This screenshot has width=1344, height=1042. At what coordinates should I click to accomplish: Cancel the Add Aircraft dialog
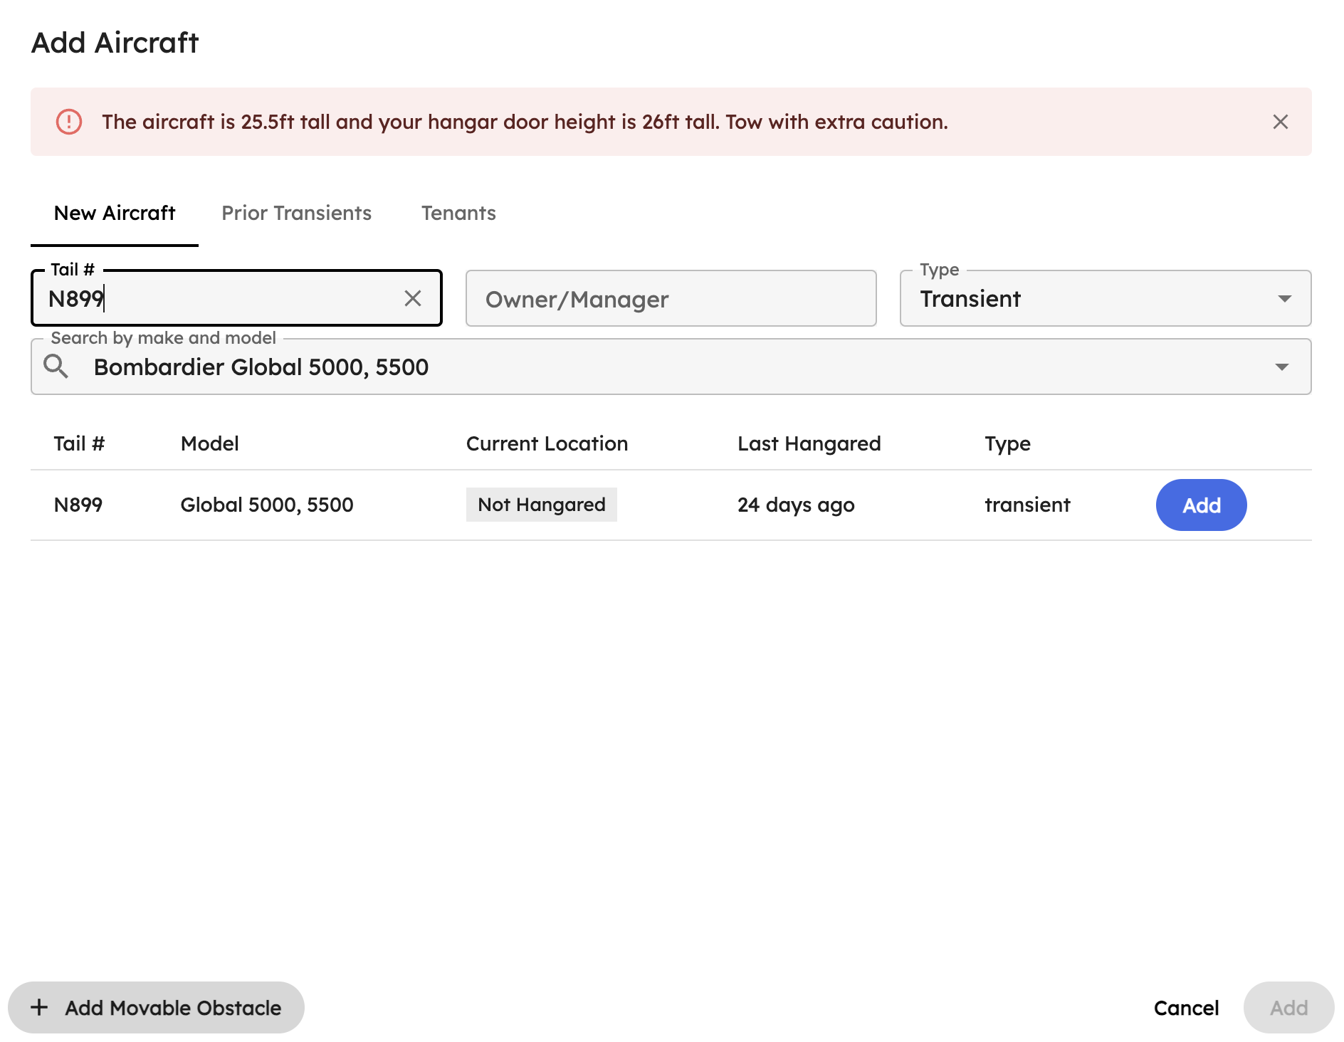pyautogui.click(x=1186, y=1008)
